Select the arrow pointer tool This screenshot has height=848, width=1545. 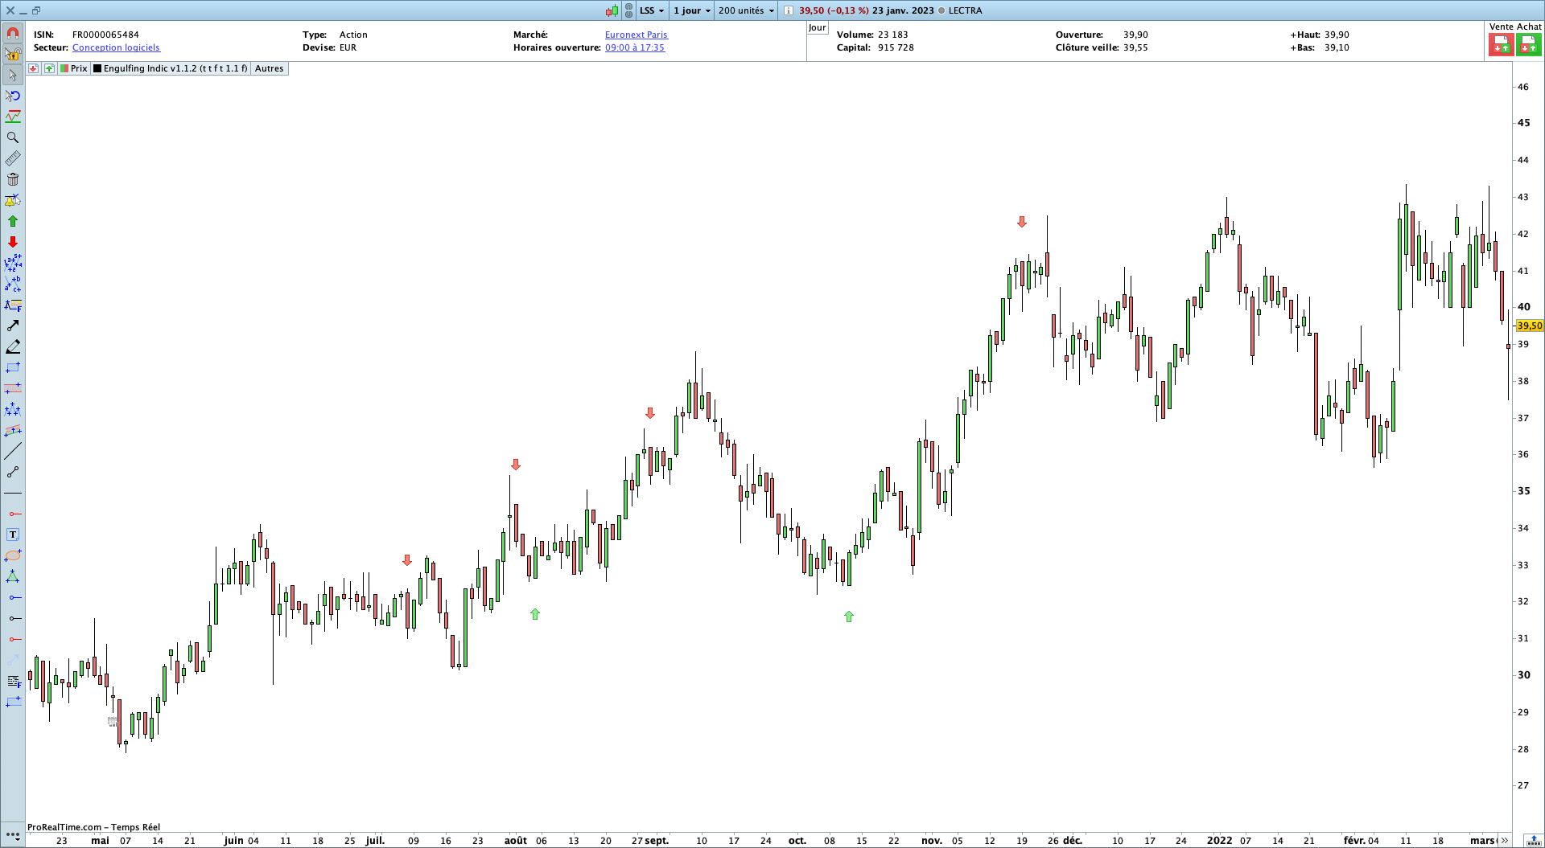tap(13, 75)
